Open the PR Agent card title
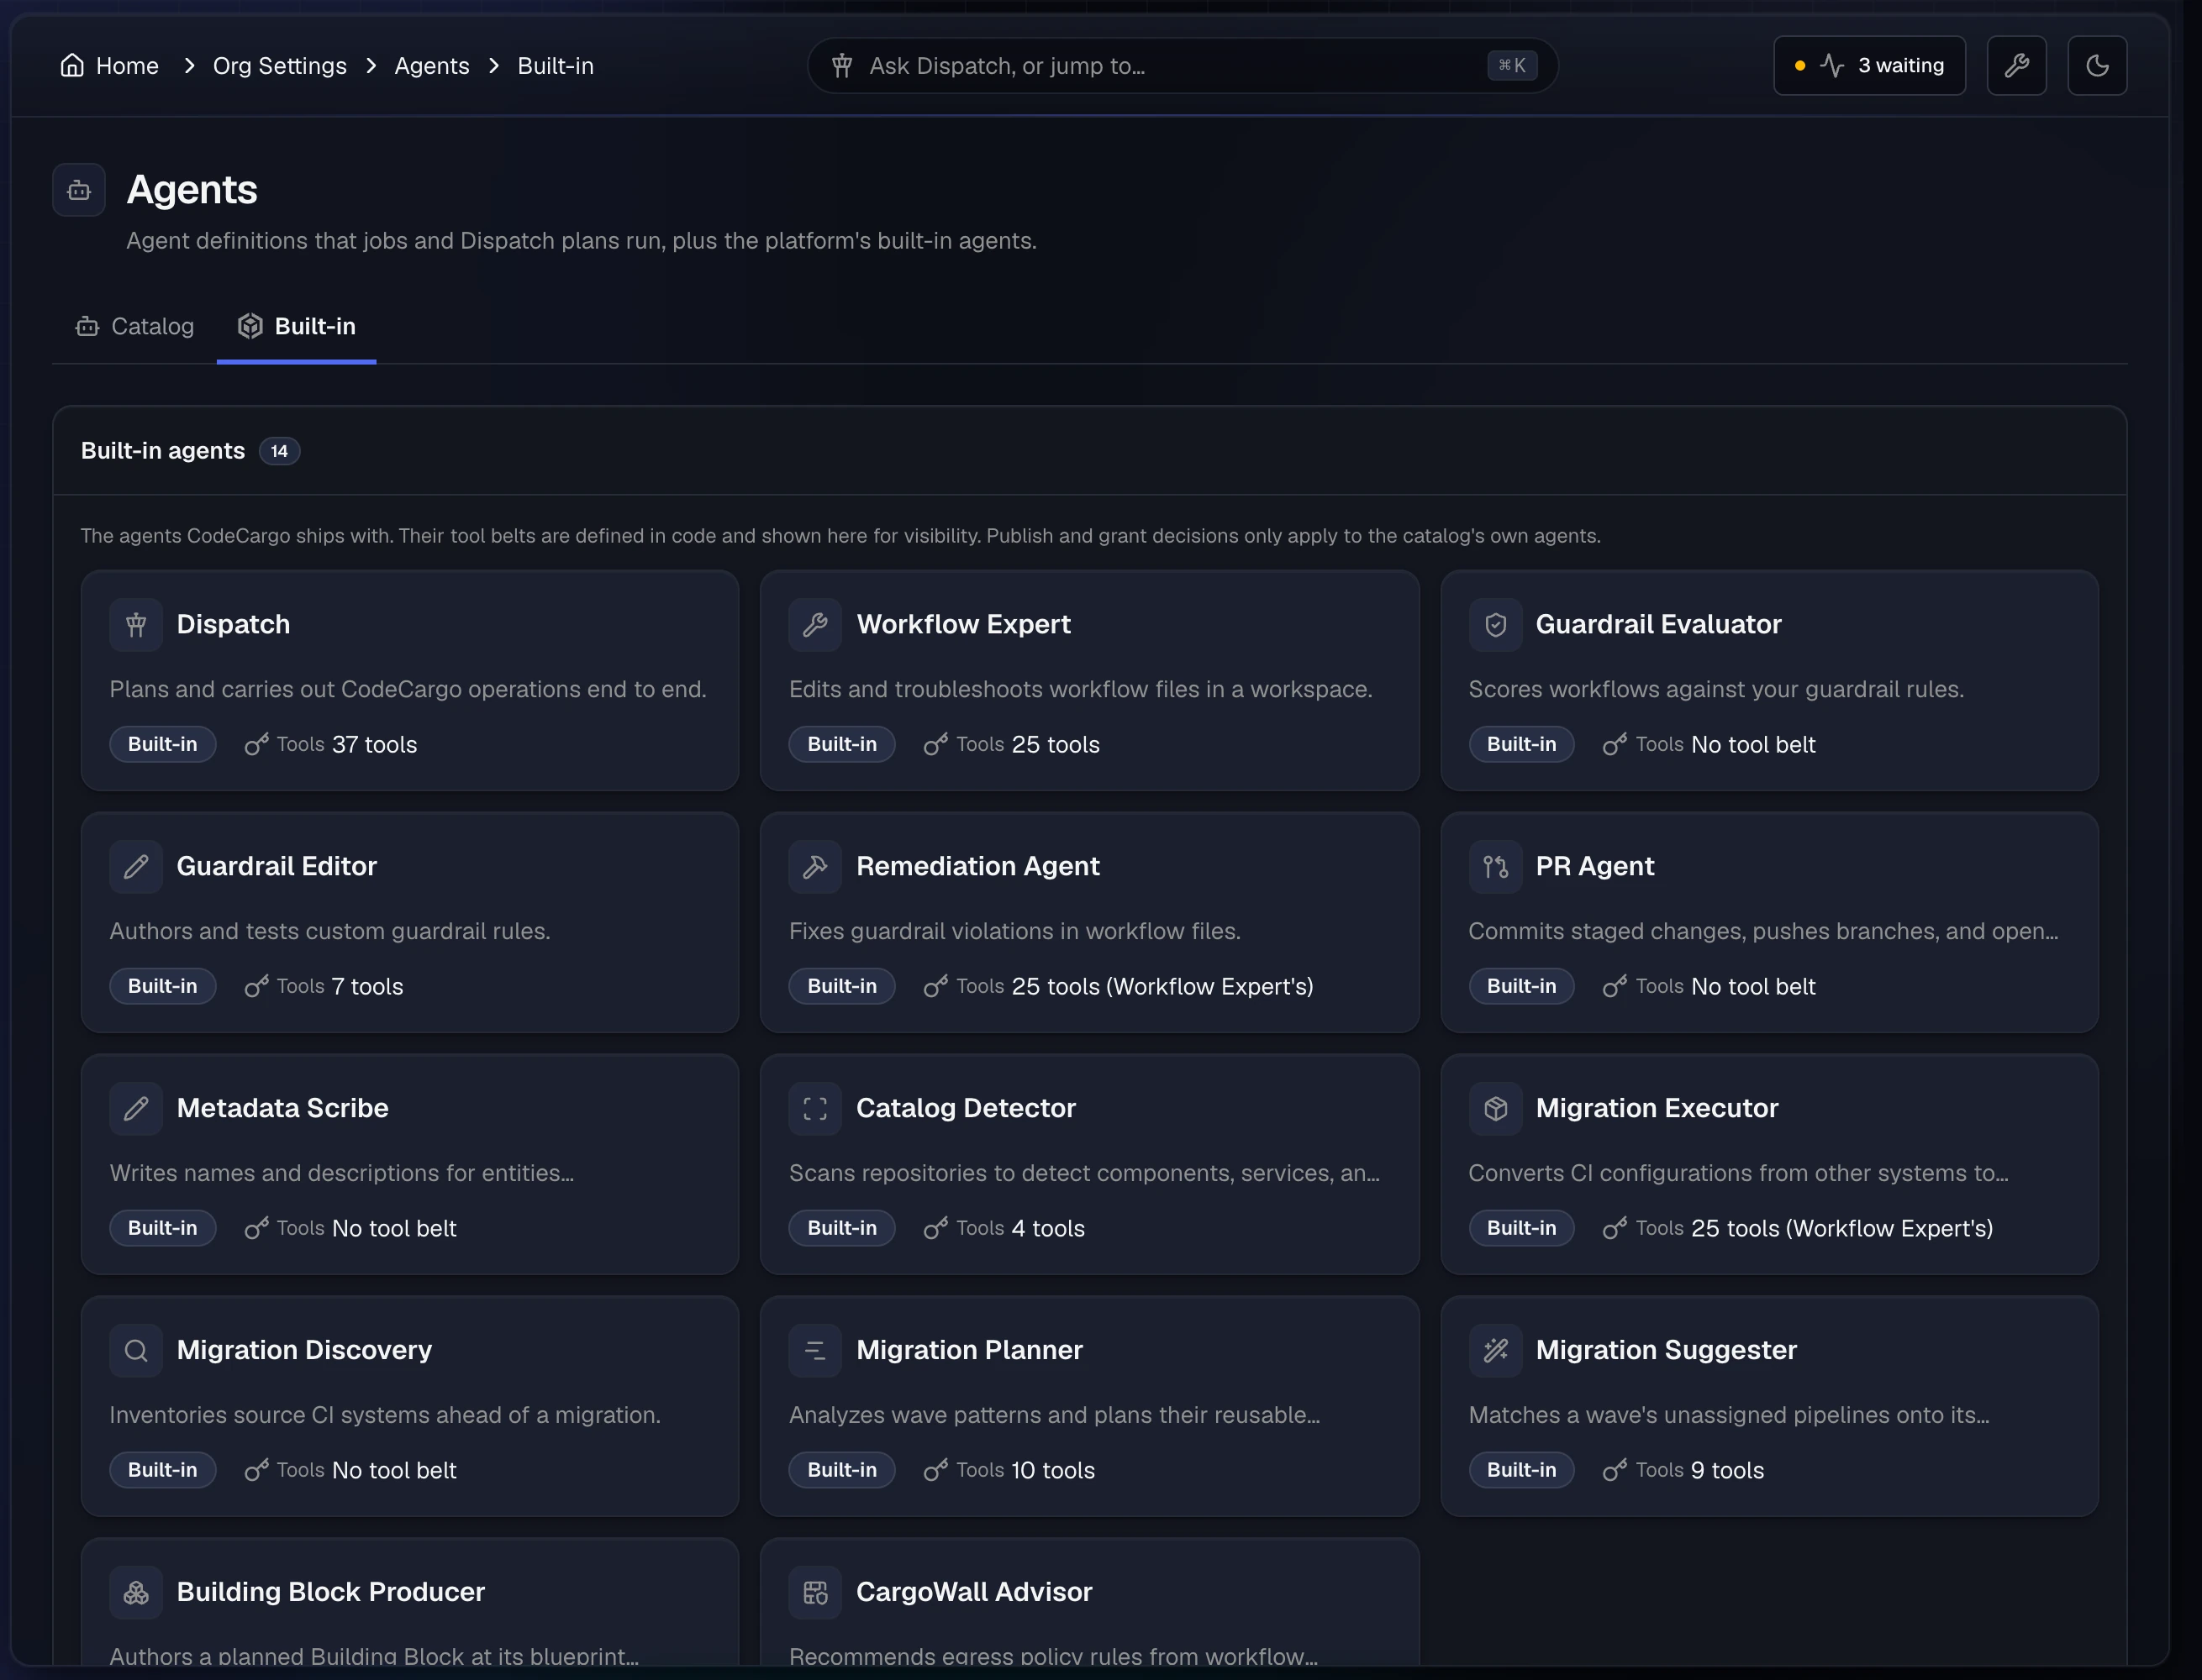Viewport: 2202px width, 1680px height. point(1594,867)
